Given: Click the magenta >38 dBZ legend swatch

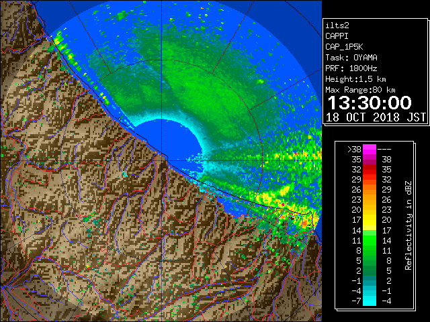Looking at the screenshot, I should (x=370, y=149).
